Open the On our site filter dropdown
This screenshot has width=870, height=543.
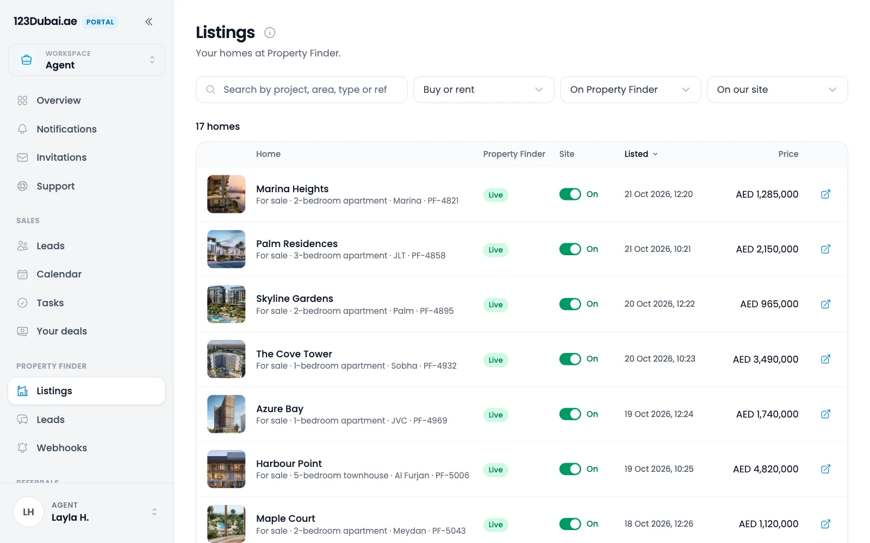click(x=777, y=90)
